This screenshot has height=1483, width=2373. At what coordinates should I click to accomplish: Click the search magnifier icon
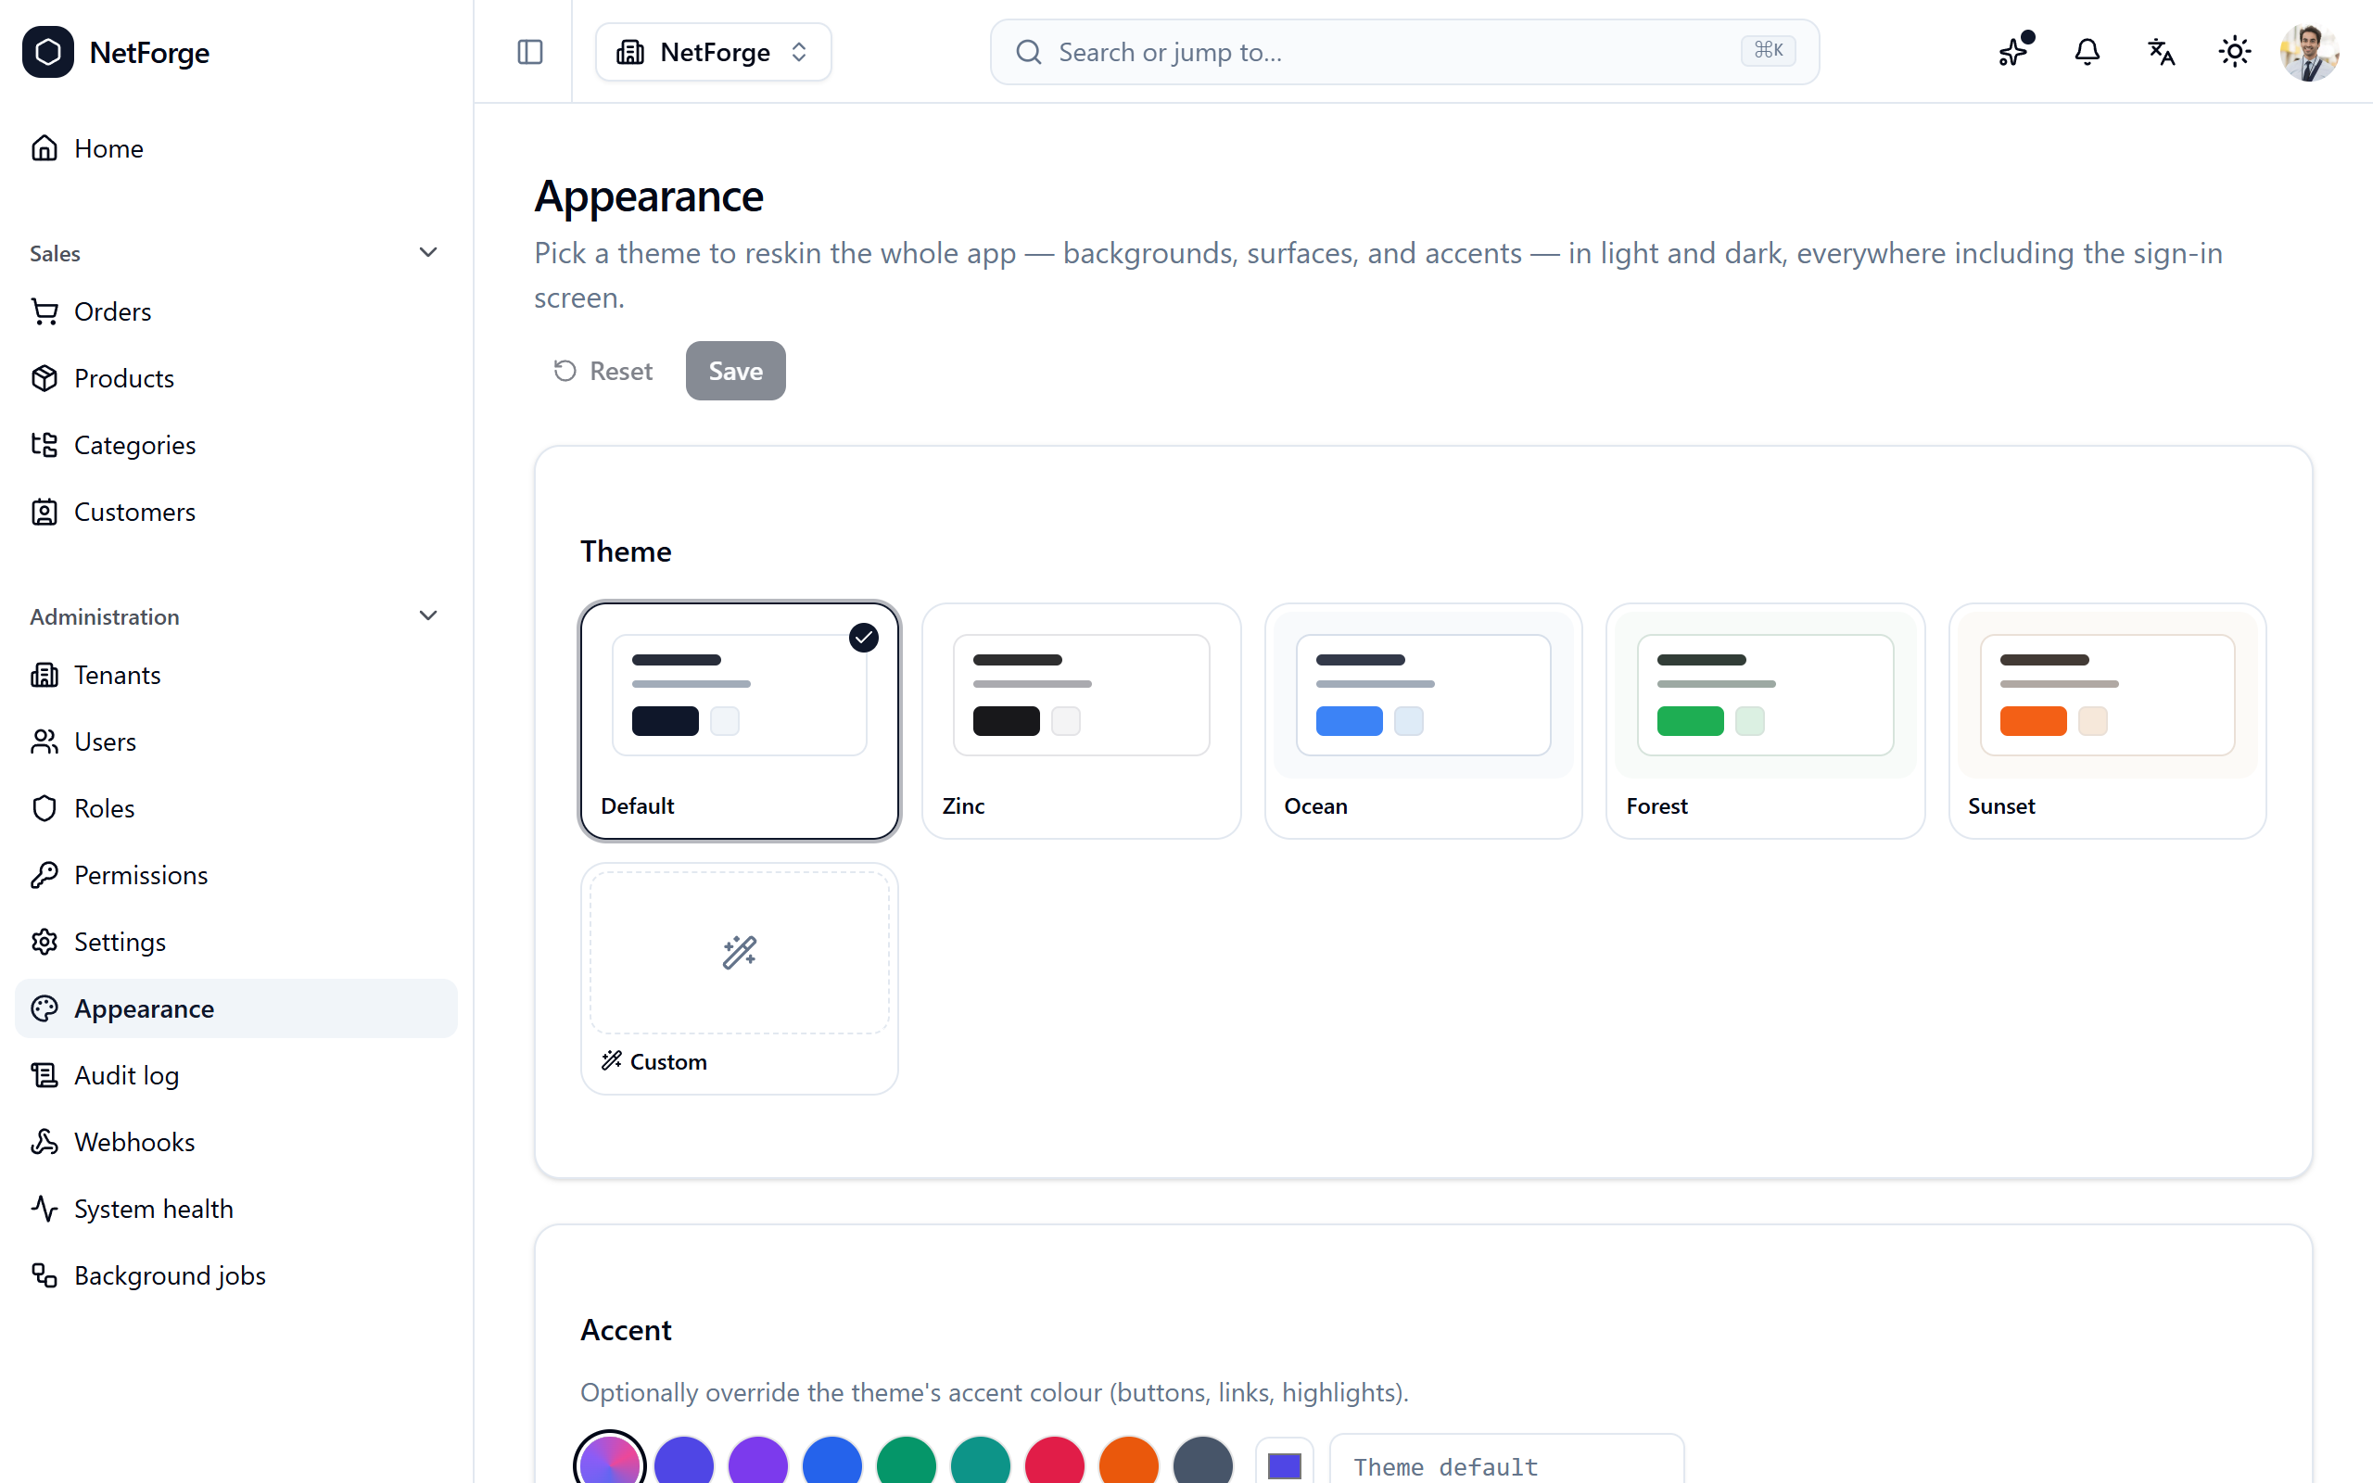point(1028,52)
